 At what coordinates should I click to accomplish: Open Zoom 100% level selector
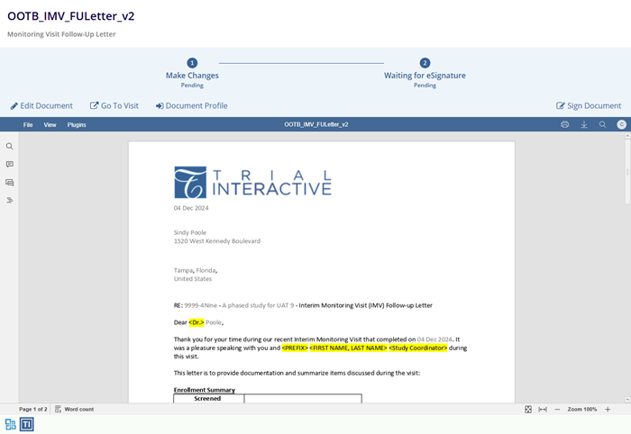[583, 409]
